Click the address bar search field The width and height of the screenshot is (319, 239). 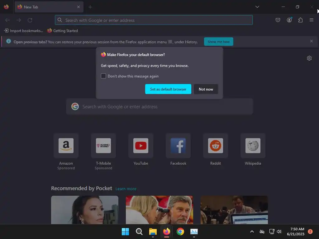click(154, 20)
